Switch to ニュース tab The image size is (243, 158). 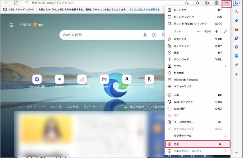click(x=56, y=107)
